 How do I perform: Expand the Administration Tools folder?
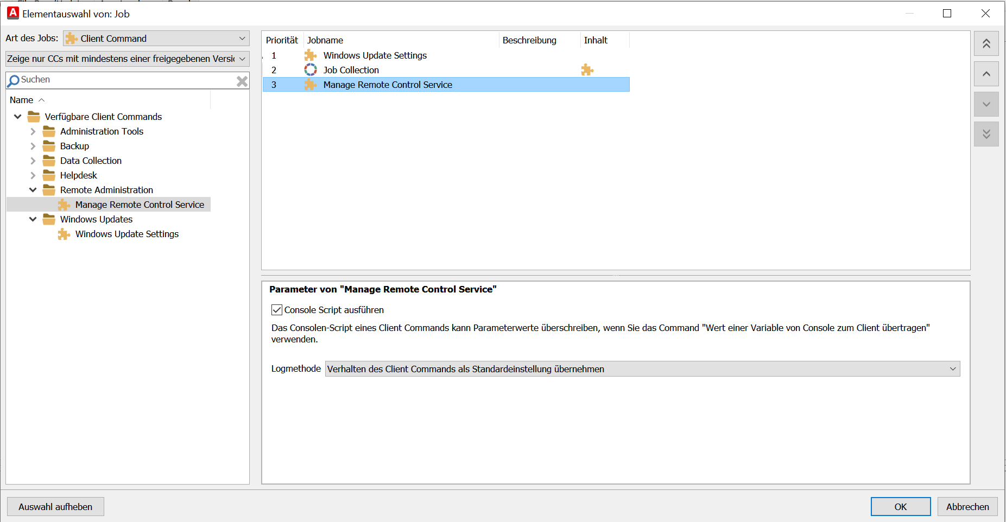pyautogui.click(x=33, y=131)
